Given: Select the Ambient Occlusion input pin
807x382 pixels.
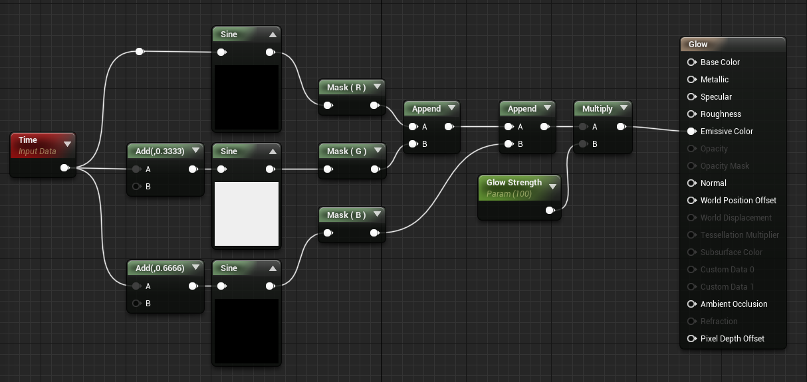Looking at the screenshot, I should pyautogui.click(x=691, y=304).
